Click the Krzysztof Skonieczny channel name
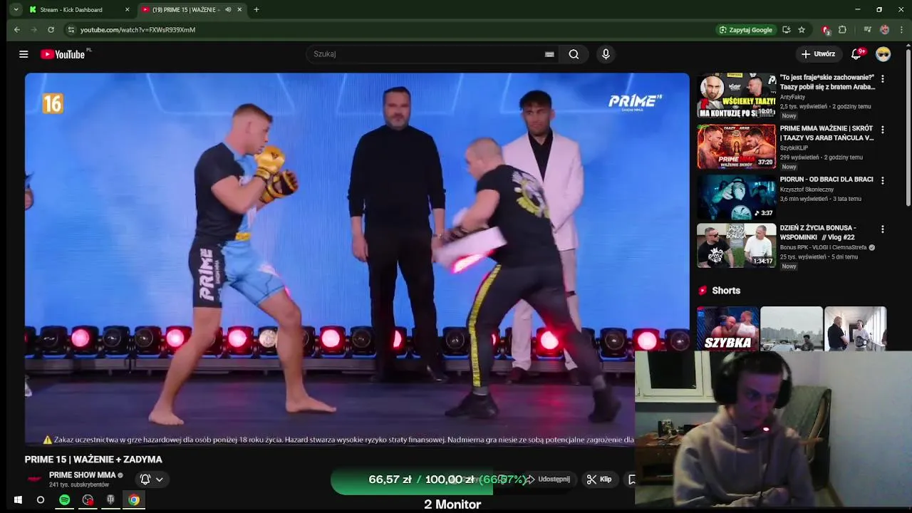 coord(807,190)
